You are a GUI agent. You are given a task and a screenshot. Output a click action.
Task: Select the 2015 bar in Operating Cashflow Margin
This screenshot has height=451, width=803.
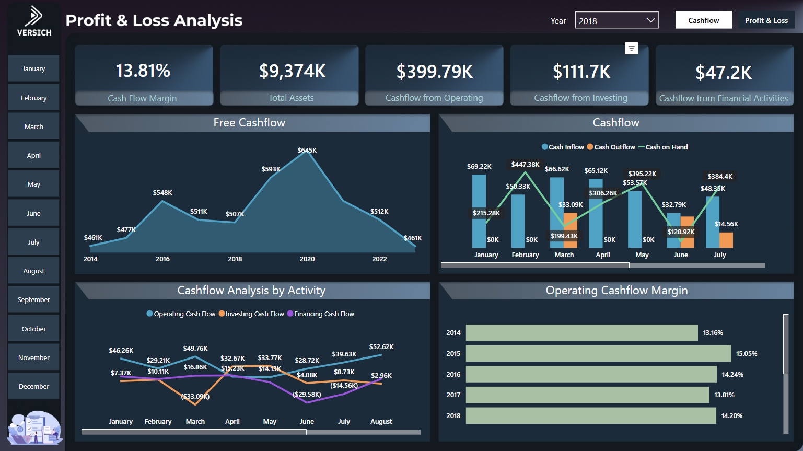pyautogui.click(x=598, y=353)
